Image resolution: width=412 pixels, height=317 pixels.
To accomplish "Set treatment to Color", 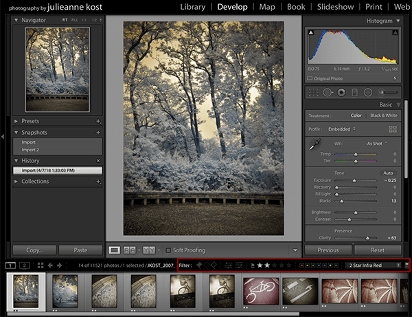I will point(356,116).
